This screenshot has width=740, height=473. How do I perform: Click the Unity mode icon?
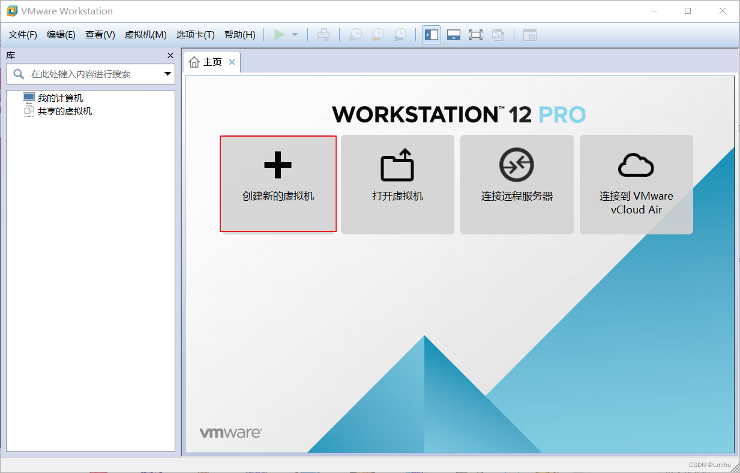[498, 35]
